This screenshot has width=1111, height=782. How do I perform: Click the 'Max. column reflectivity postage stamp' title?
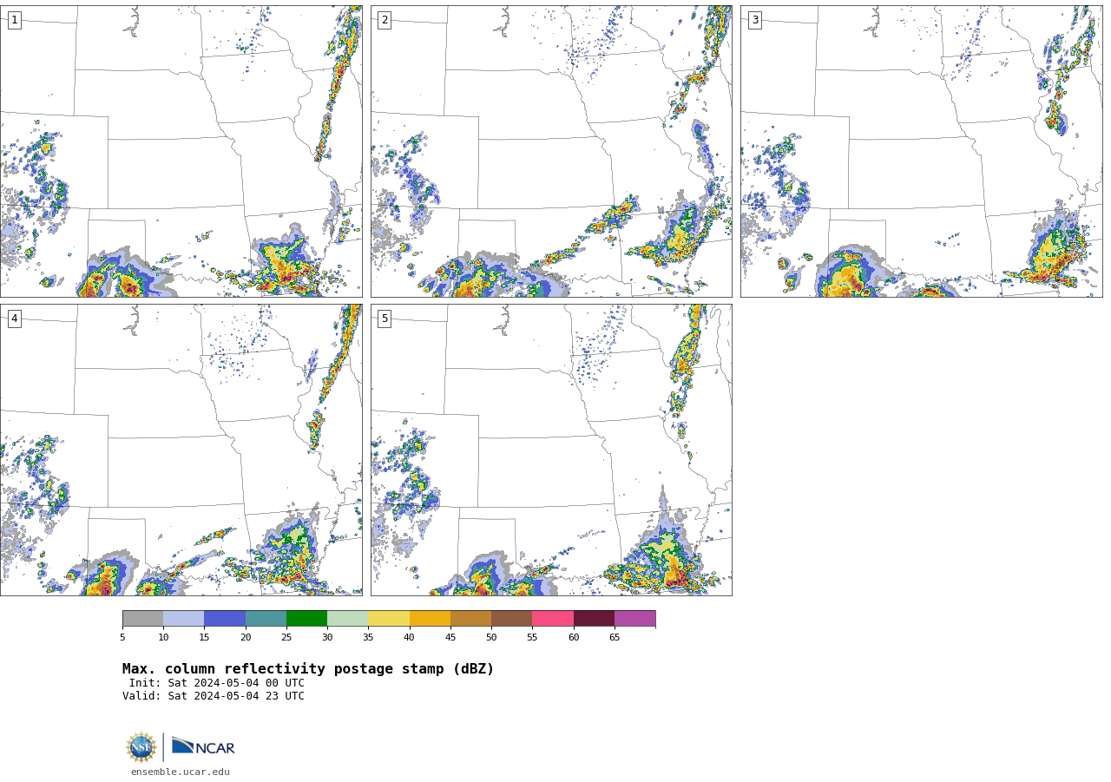pos(308,669)
